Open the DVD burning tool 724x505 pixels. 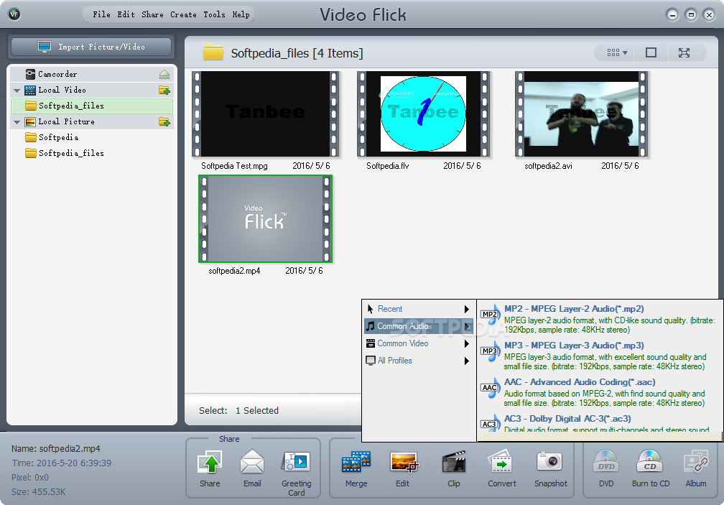point(605,463)
